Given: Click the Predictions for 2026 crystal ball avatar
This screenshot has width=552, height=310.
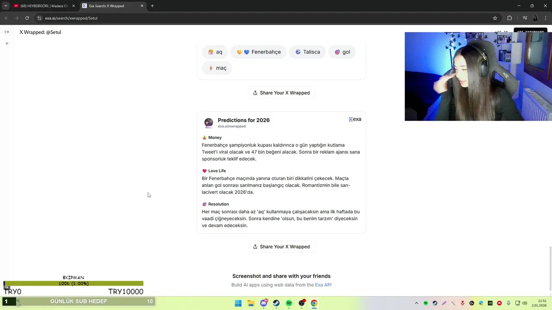Looking at the screenshot, I should click(x=209, y=123).
